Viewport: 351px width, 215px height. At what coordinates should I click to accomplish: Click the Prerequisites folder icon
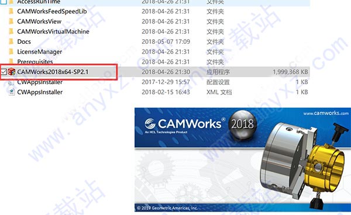click(11, 61)
